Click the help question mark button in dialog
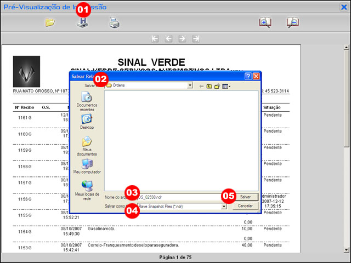The height and width of the screenshot is (263, 351). coord(248,77)
